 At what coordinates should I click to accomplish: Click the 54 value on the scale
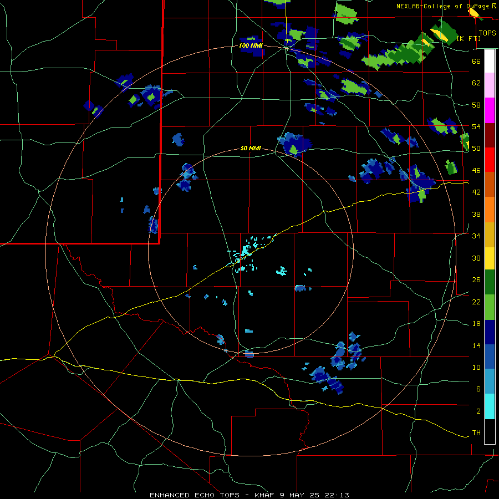pyautogui.click(x=476, y=126)
